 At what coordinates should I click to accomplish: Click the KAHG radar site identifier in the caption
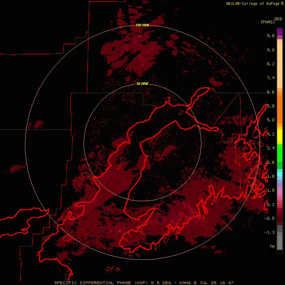click(185, 283)
